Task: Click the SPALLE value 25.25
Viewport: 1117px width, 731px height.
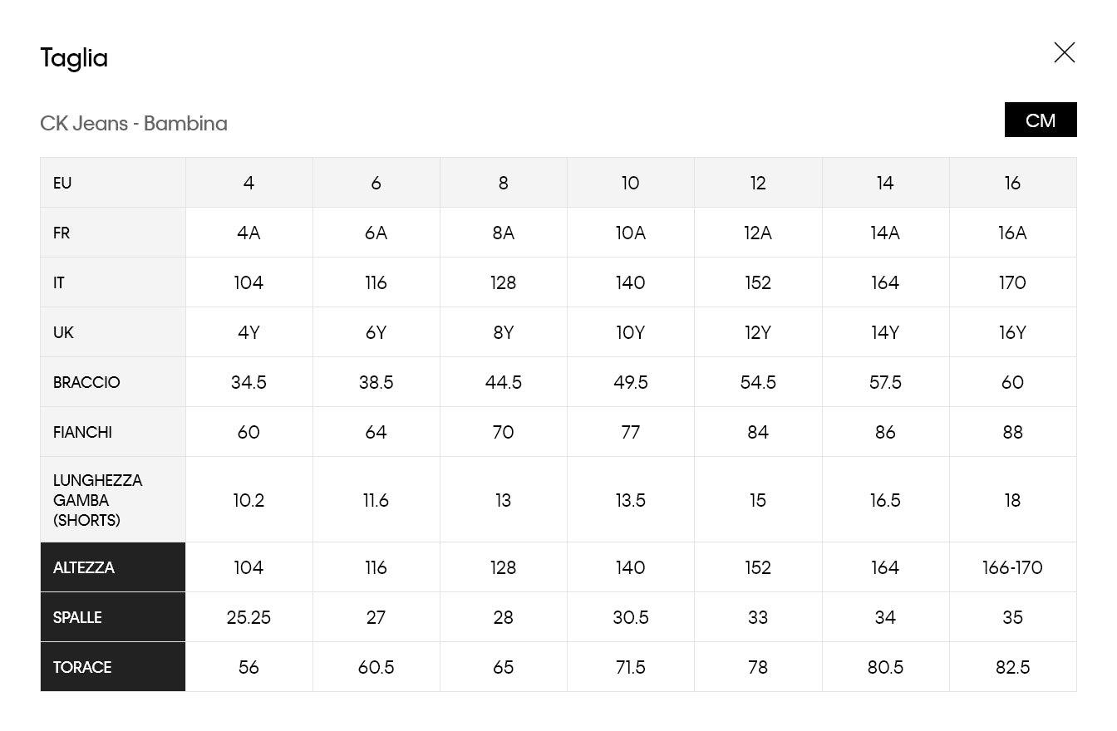Action: [x=248, y=617]
